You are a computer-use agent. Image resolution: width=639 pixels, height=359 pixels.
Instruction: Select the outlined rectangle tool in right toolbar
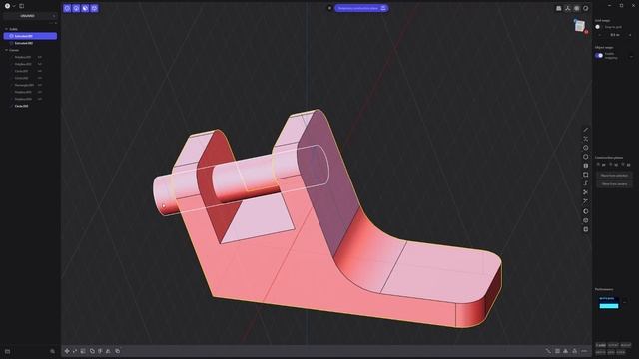pyautogui.click(x=586, y=175)
